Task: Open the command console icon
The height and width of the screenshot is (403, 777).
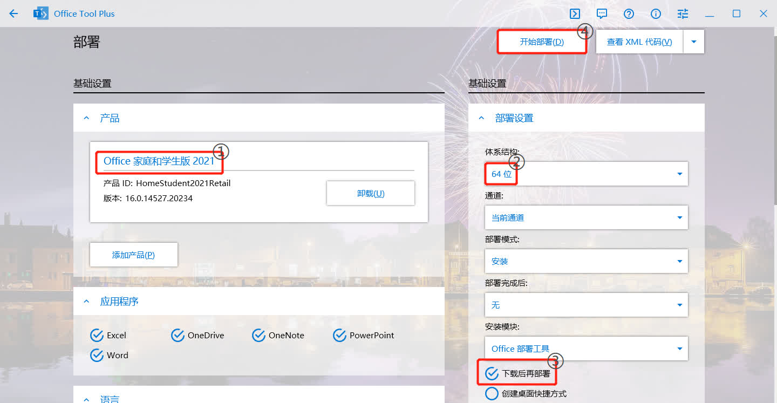Action: 575,13
